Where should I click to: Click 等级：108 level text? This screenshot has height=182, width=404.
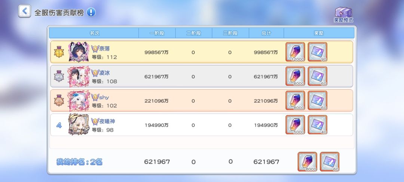pyautogui.click(x=104, y=81)
